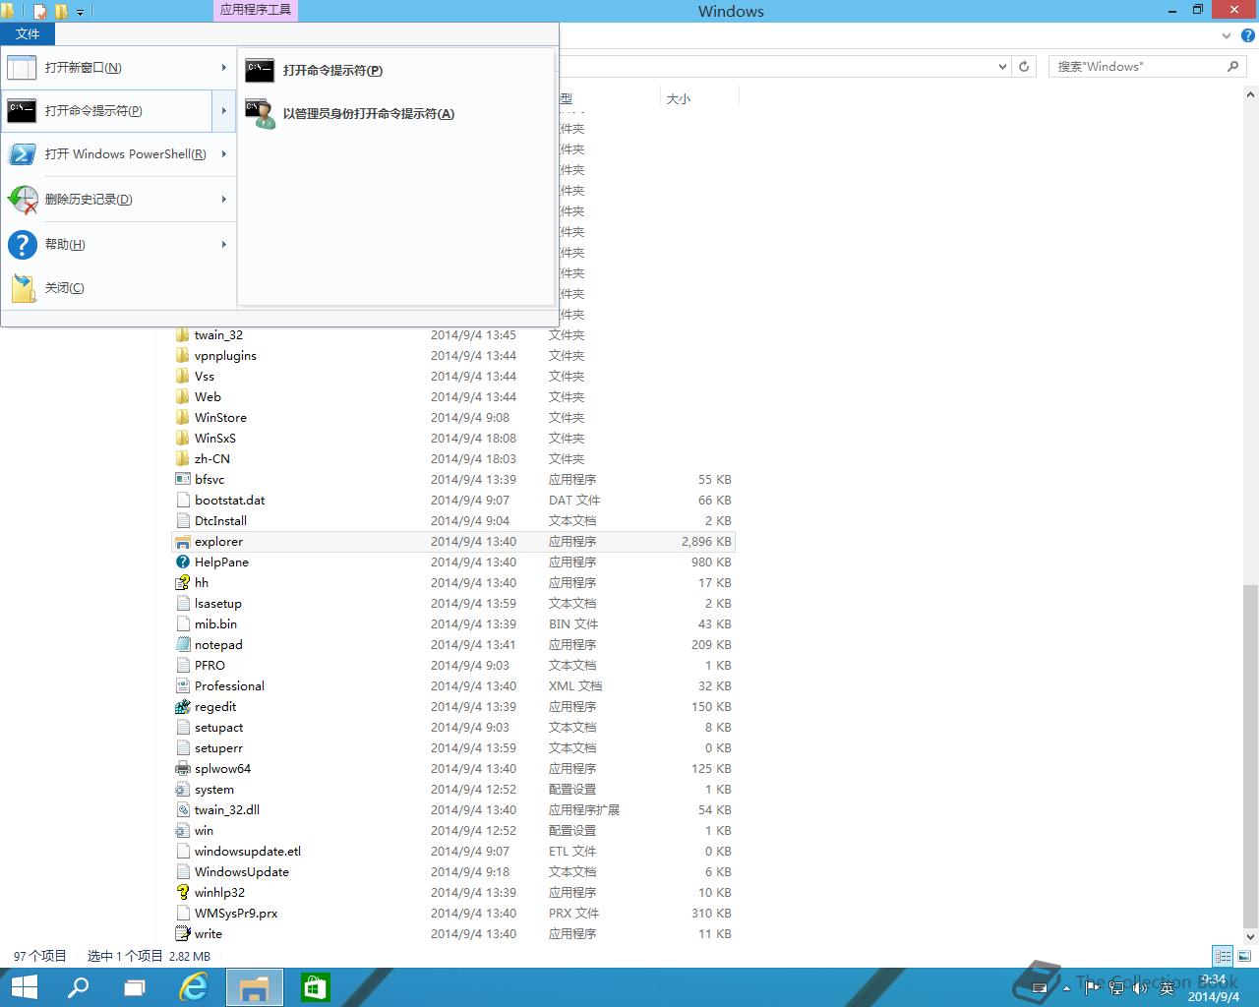Expand submenu arrow for 打开新窗口
Image resolution: width=1259 pixels, height=1007 pixels.
(x=224, y=68)
